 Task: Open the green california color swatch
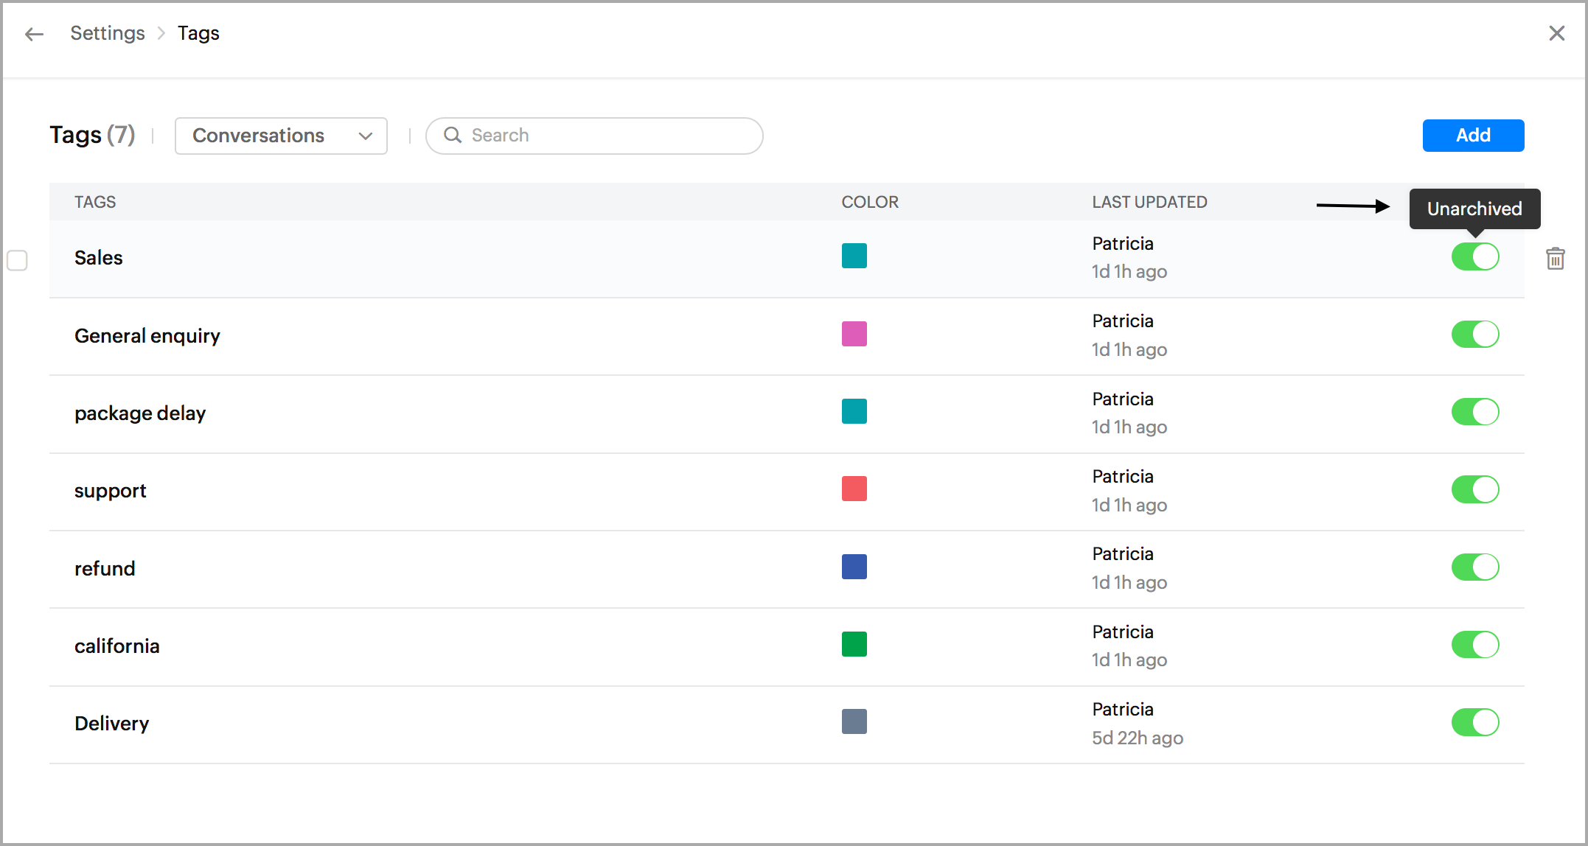coord(854,644)
